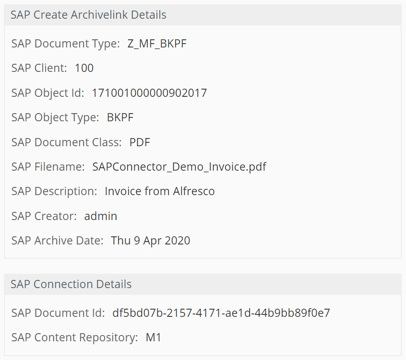Click the SAP Filename label
This screenshot has width=406, height=360.
point(47,167)
